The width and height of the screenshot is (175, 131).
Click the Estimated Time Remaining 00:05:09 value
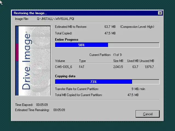[x=59, y=110]
